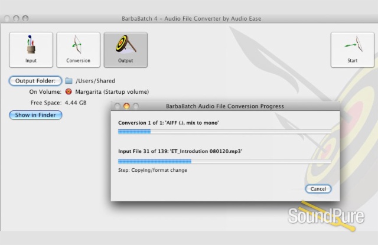Image resolution: width=378 pixels, height=245 pixels.
Task: Click the Conversion 1 of 1 progress bar
Action: [224, 132]
